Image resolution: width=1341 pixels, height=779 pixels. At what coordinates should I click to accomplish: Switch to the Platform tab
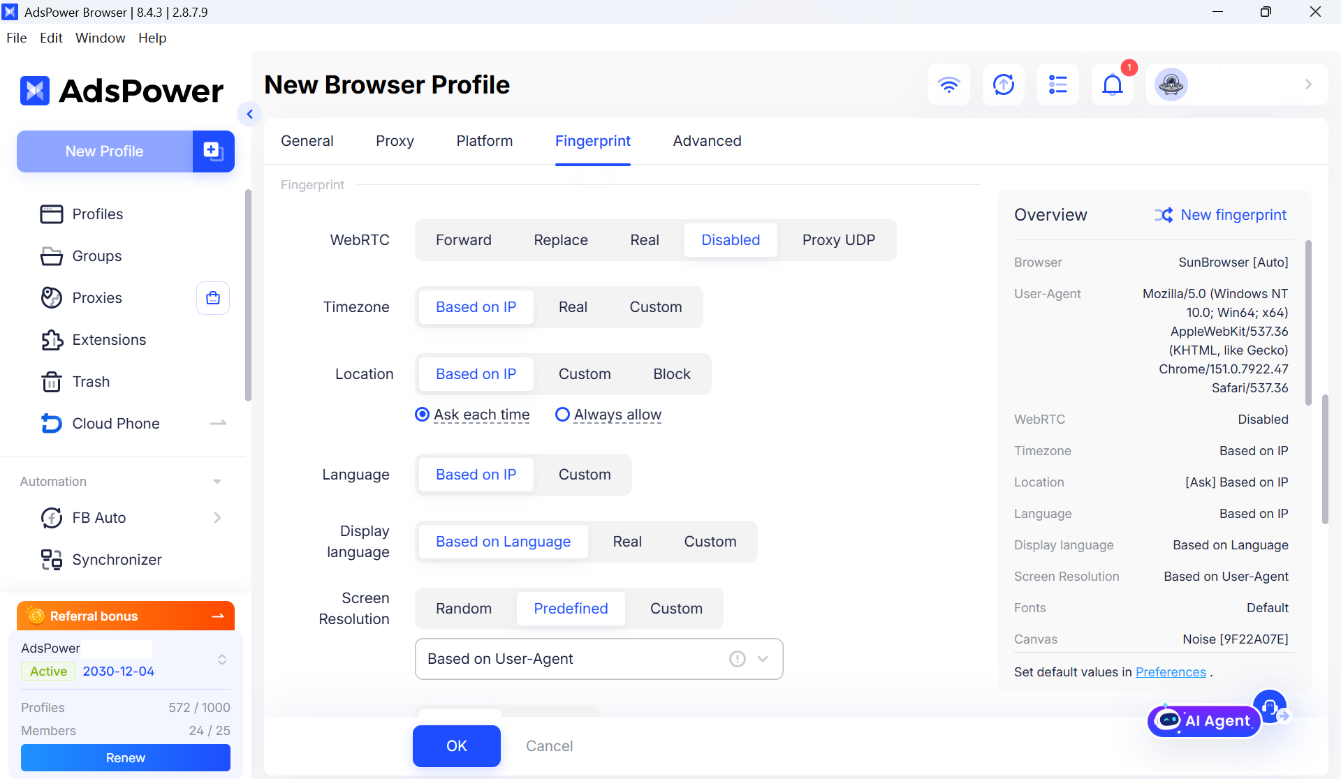point(485,141)
